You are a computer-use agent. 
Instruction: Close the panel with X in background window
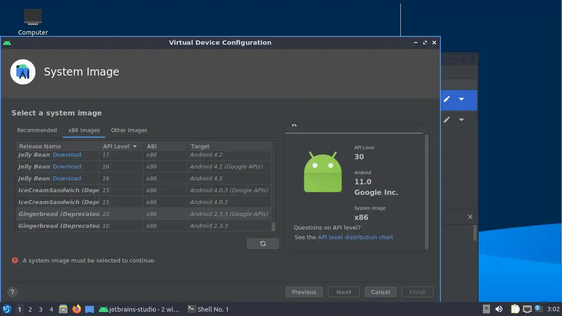[470, 217]
